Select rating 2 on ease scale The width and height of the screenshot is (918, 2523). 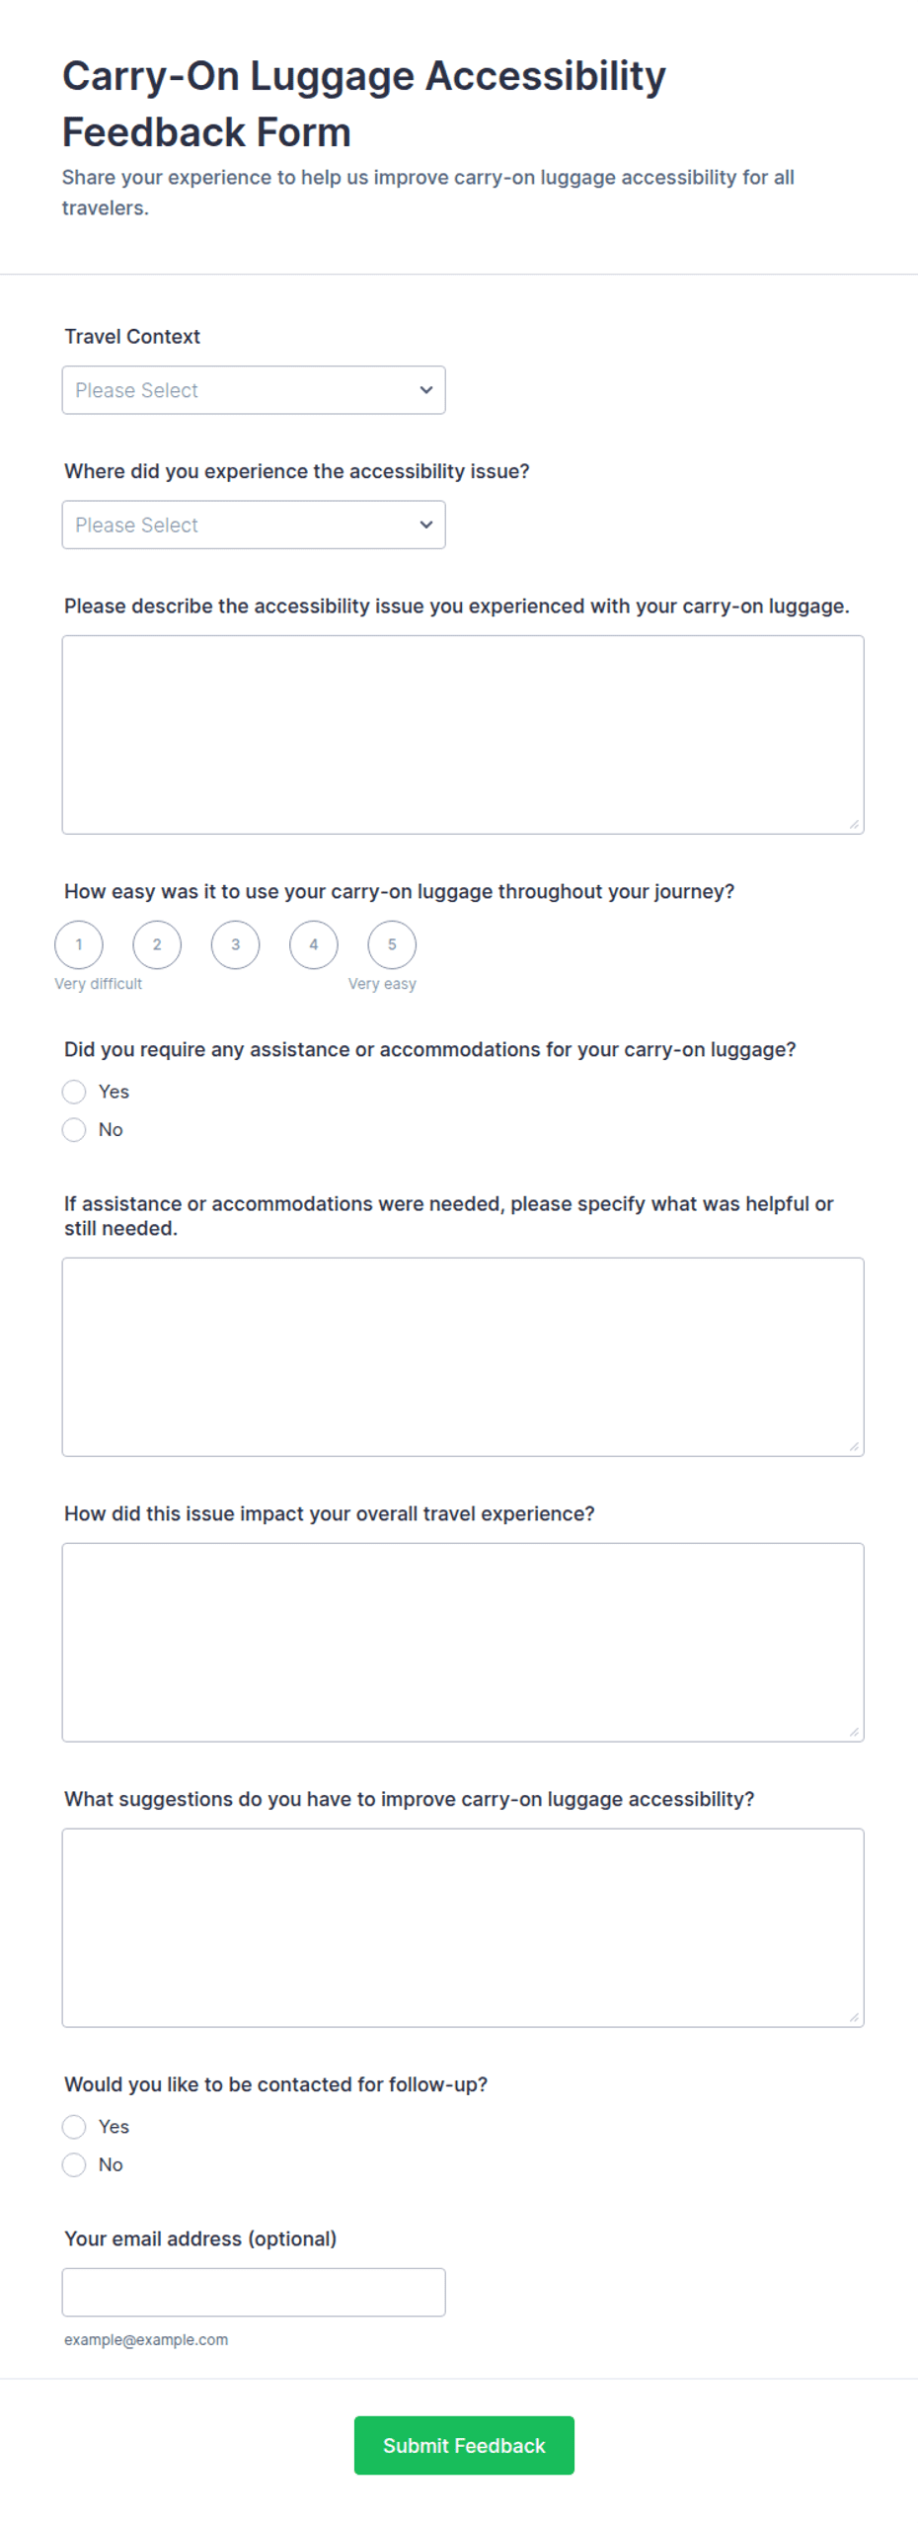point(157,944)
